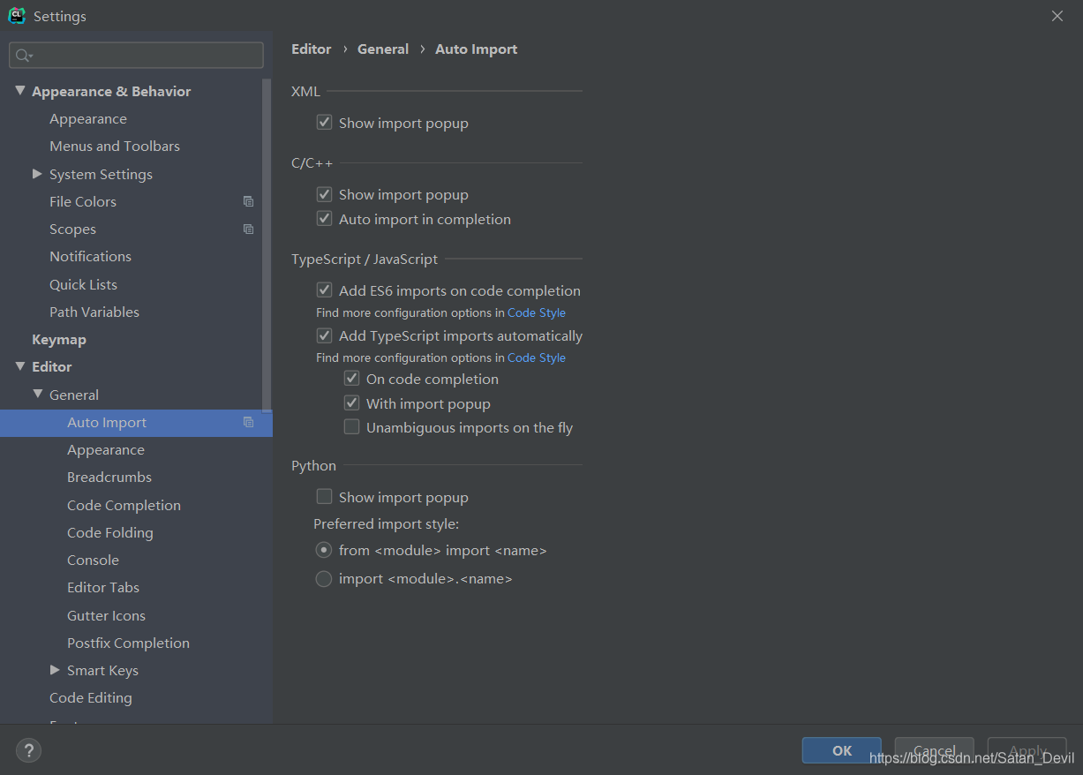Screen dimensions: 1083x775
Task: Open Path Variables settings
Action: tap(94, 312)
